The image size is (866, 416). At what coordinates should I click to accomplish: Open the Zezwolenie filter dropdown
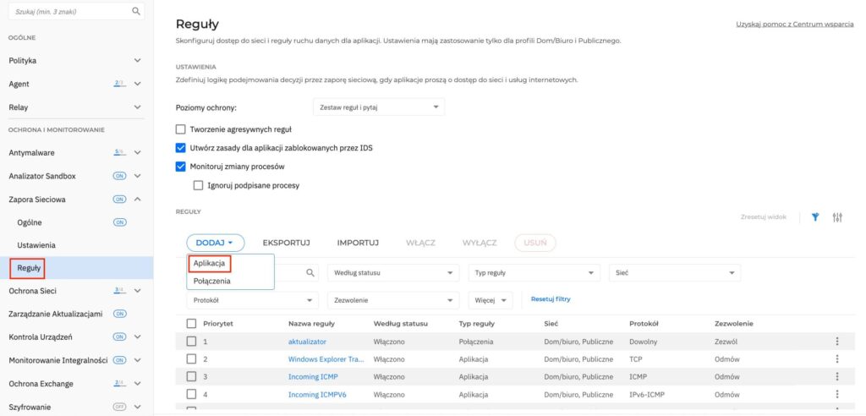(x=393, y=300)
